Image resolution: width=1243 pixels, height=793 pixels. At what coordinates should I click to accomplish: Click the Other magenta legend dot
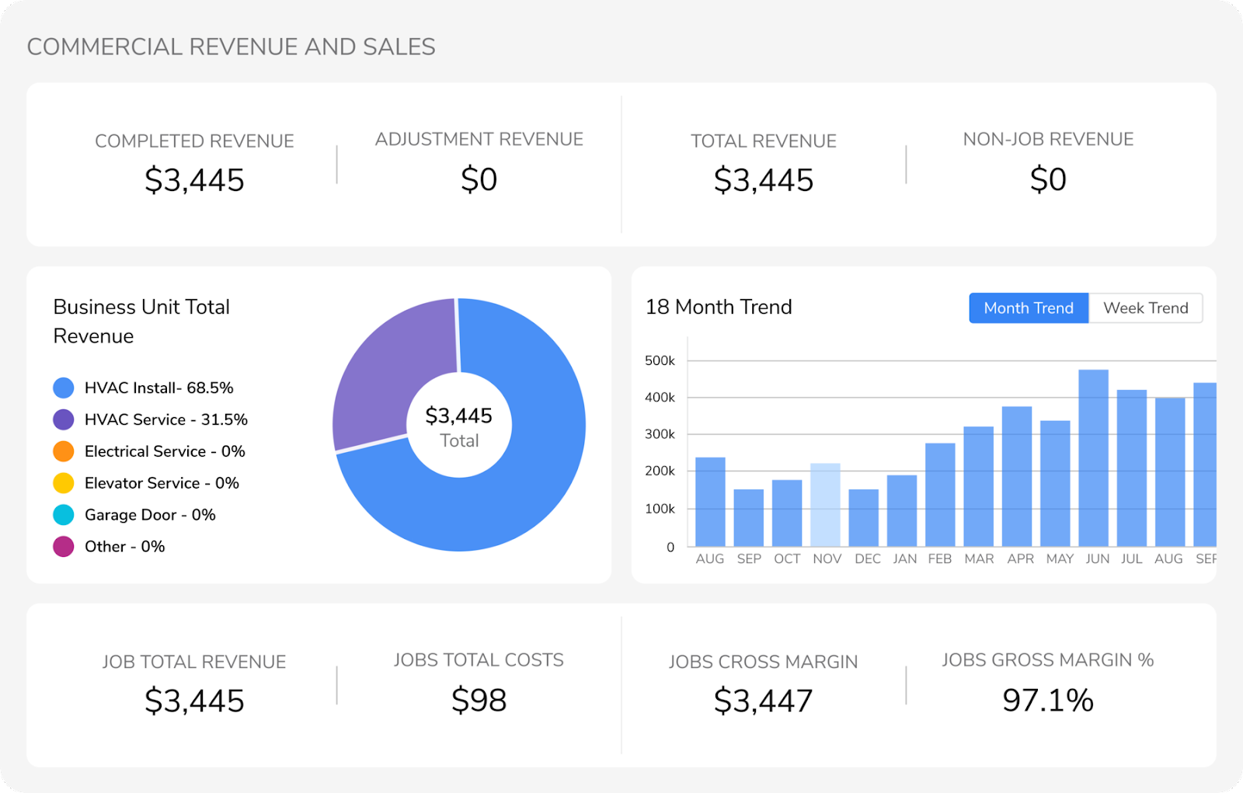[64, 547]
